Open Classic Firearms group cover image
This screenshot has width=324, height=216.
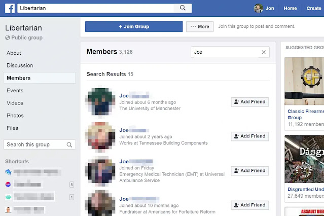point(304,81)
